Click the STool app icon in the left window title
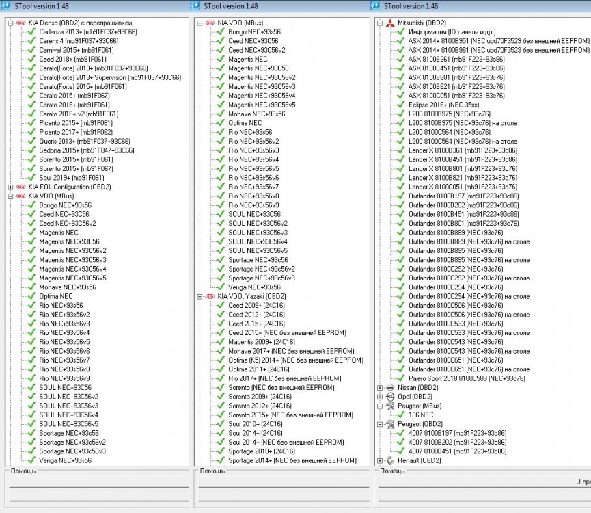Viewport: 591px width, 513px height. pyautogui.click(x=5, y=6)
